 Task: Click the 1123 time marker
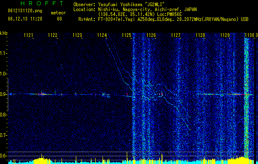(78, 35)
